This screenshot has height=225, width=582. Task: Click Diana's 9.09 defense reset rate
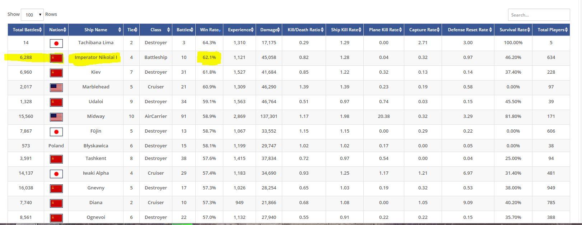(468, 202)
